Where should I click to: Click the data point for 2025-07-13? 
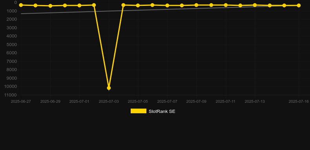(255, 5)
